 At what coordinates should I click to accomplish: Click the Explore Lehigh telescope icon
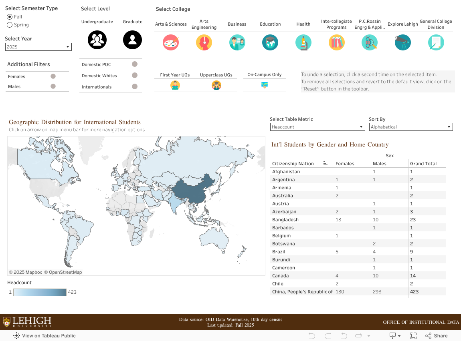click(x=402, y=42)
